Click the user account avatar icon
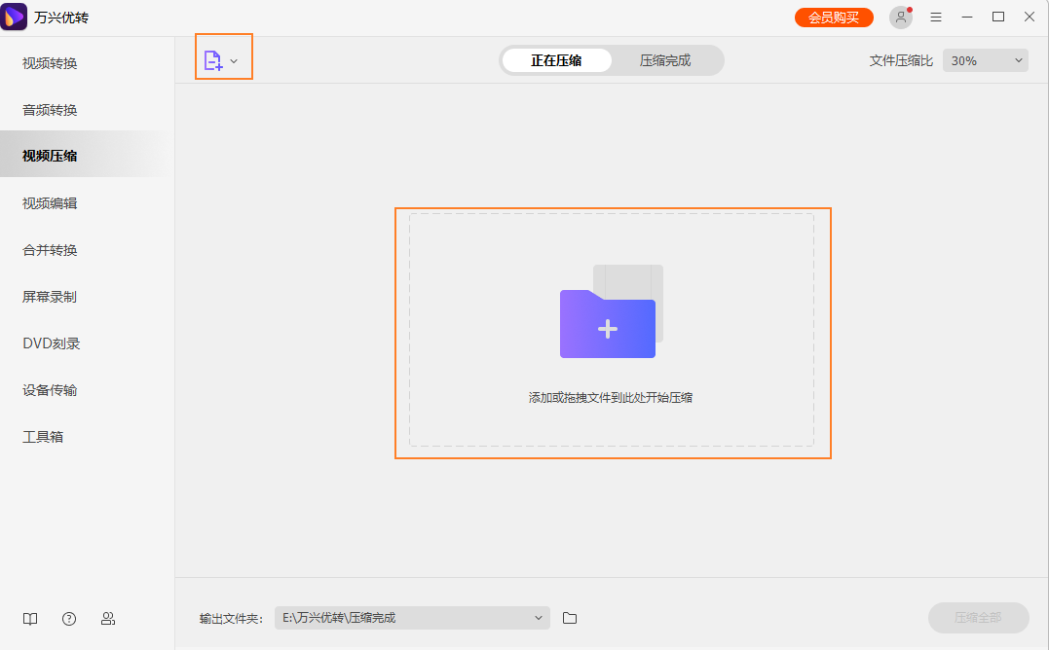The width and height of the screenshot is (1049, 650). click(899, 17)
